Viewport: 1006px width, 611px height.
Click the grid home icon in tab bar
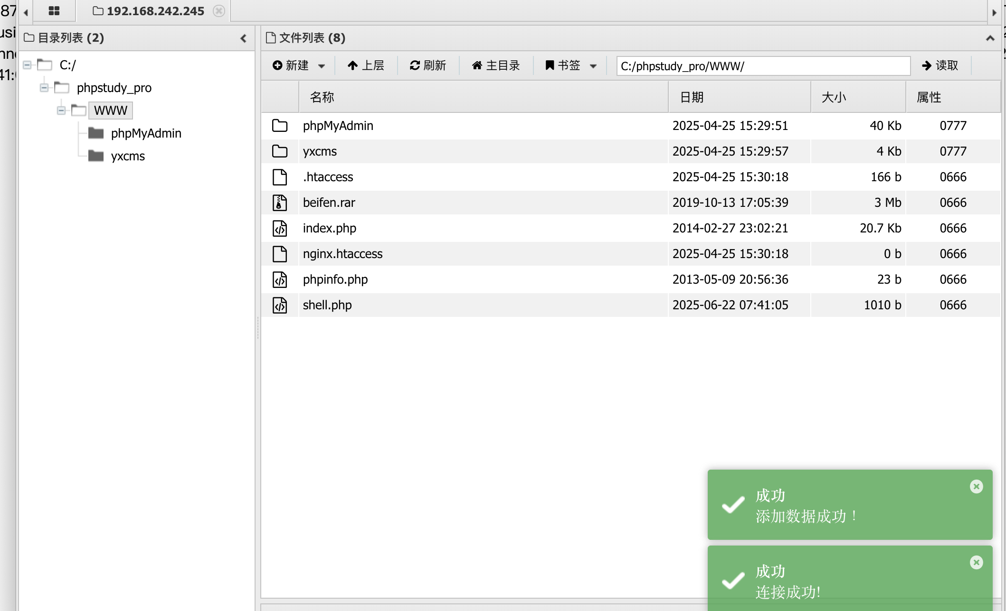(54, 11)
